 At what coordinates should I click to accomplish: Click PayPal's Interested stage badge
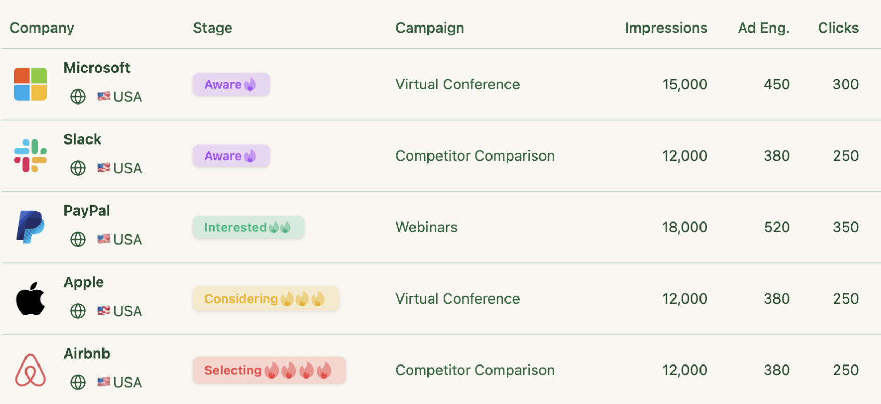click(x=248, y=227)
